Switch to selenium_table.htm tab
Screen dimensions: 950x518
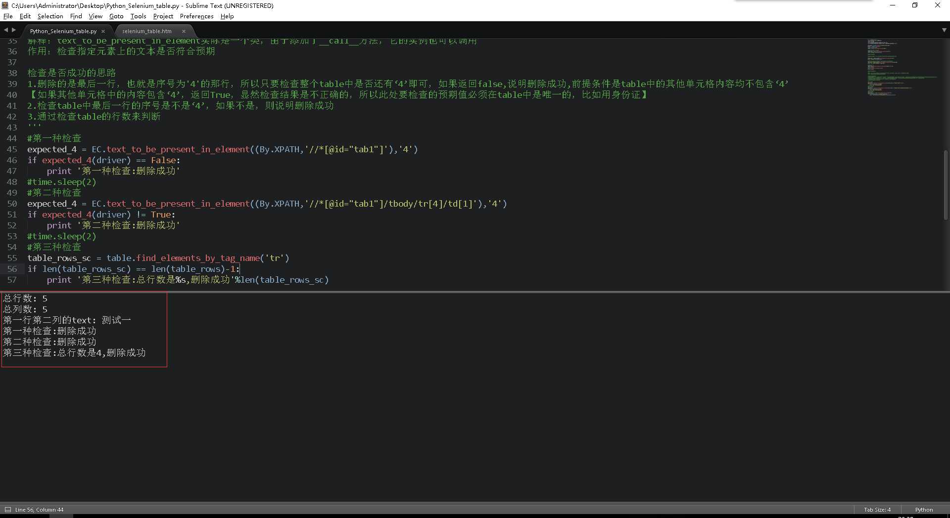(x=147, y=31)
